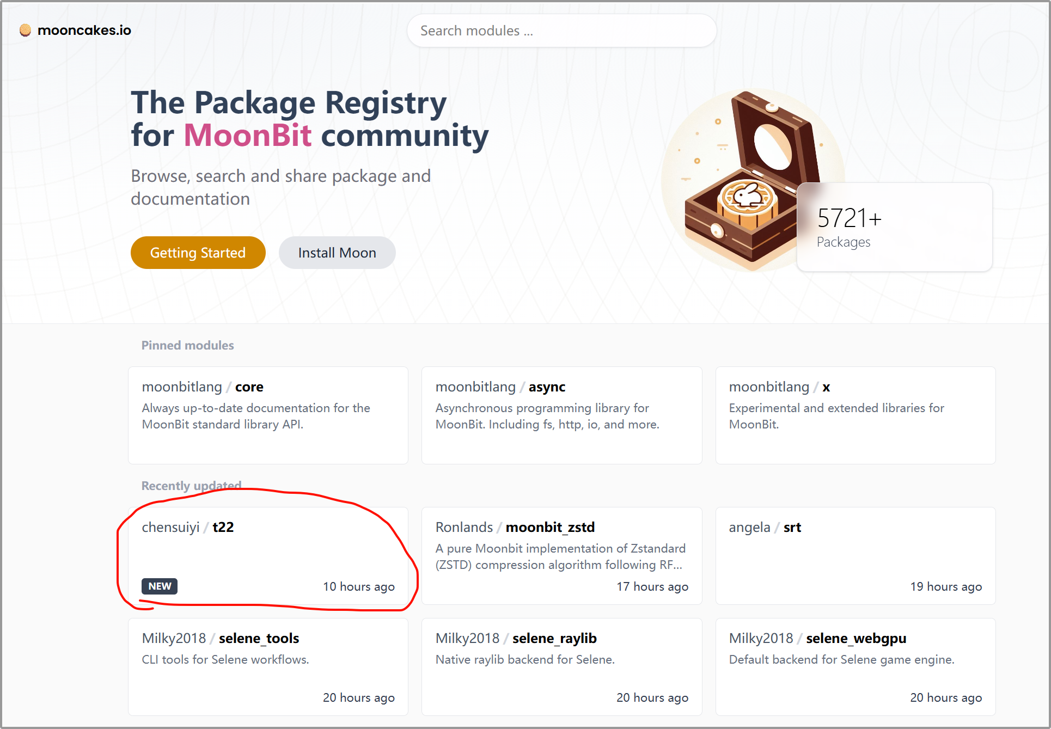Click the pink MoonBit word in headline
The width and height of the screenshot is (1051, 729).
[248, 135]
